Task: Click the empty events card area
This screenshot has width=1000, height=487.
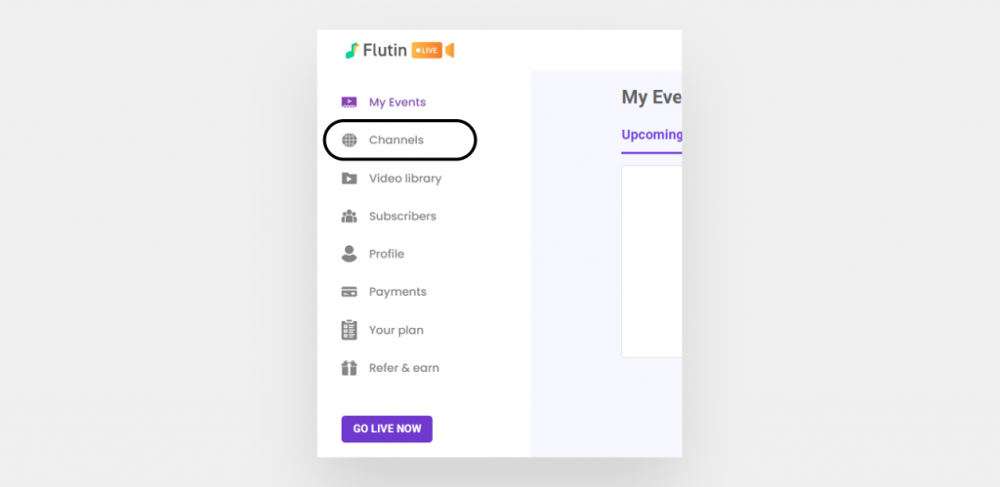Action: [x=651, y=262]
